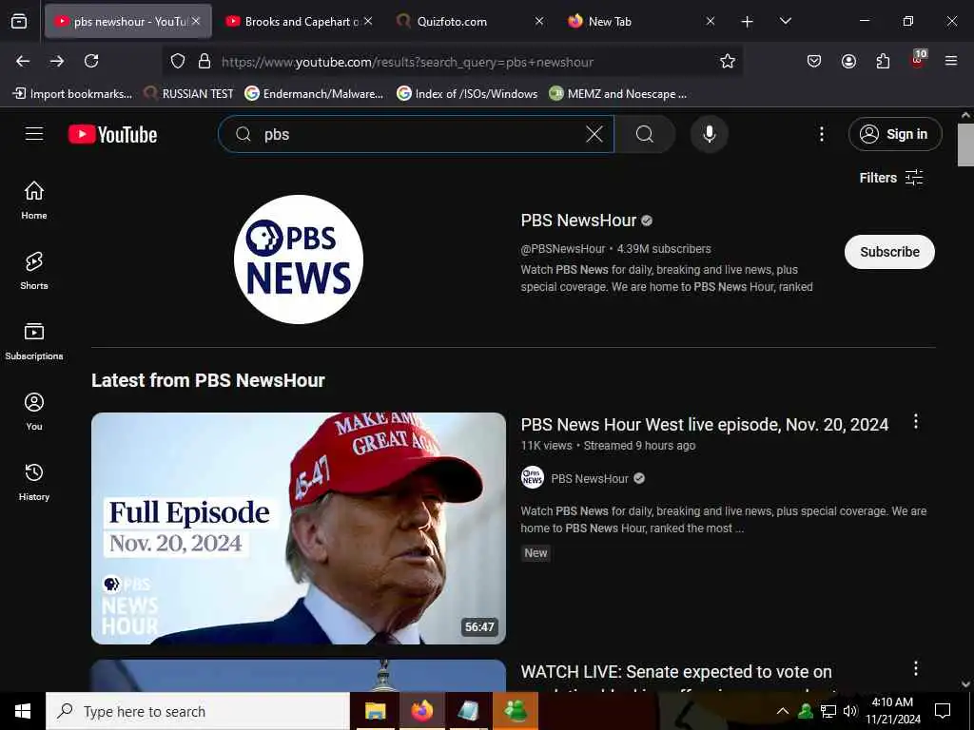974x730 pixels.
Task: Open PBS News Hour West live episode title
Action: [705, 425]
